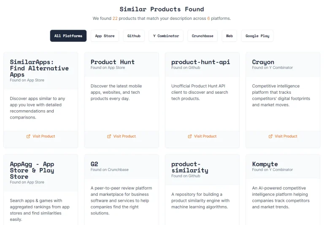The image size is (324, 225).
Task: Open the G2 product card
Action: click(x=94, y=164)
